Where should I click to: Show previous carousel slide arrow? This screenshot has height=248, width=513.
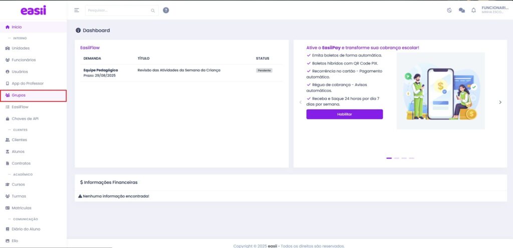(x=301, y=102)
